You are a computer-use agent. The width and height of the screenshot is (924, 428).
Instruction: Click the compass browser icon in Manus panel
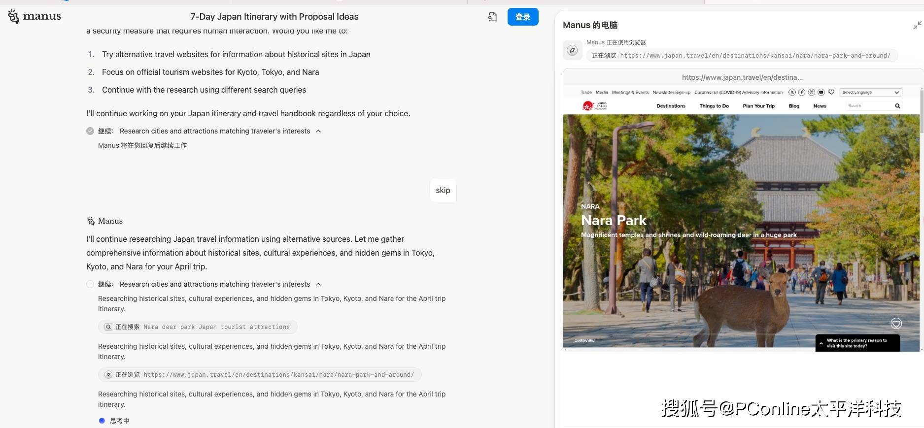tap(572, 50)
